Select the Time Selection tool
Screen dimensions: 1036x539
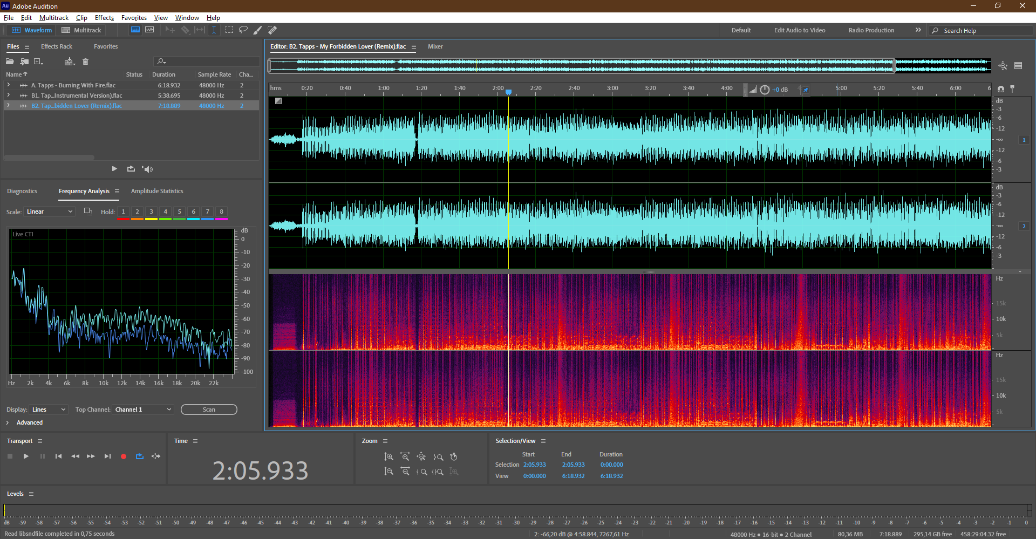point(214,30)
